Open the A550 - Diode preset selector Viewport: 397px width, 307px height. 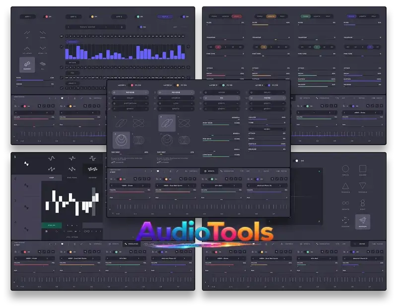128,185
